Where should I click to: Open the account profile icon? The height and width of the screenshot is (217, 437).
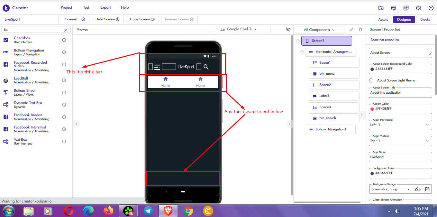coord(431,8)
